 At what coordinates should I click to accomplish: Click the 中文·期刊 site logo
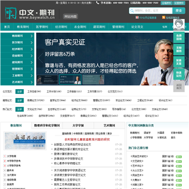point(30,13)
